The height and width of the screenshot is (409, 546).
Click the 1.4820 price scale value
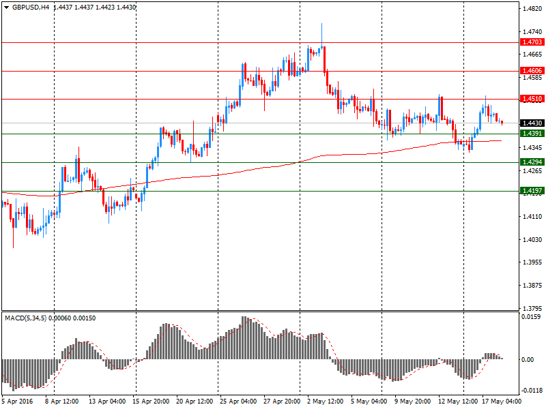pyautogui.click(x=533, y=9)
